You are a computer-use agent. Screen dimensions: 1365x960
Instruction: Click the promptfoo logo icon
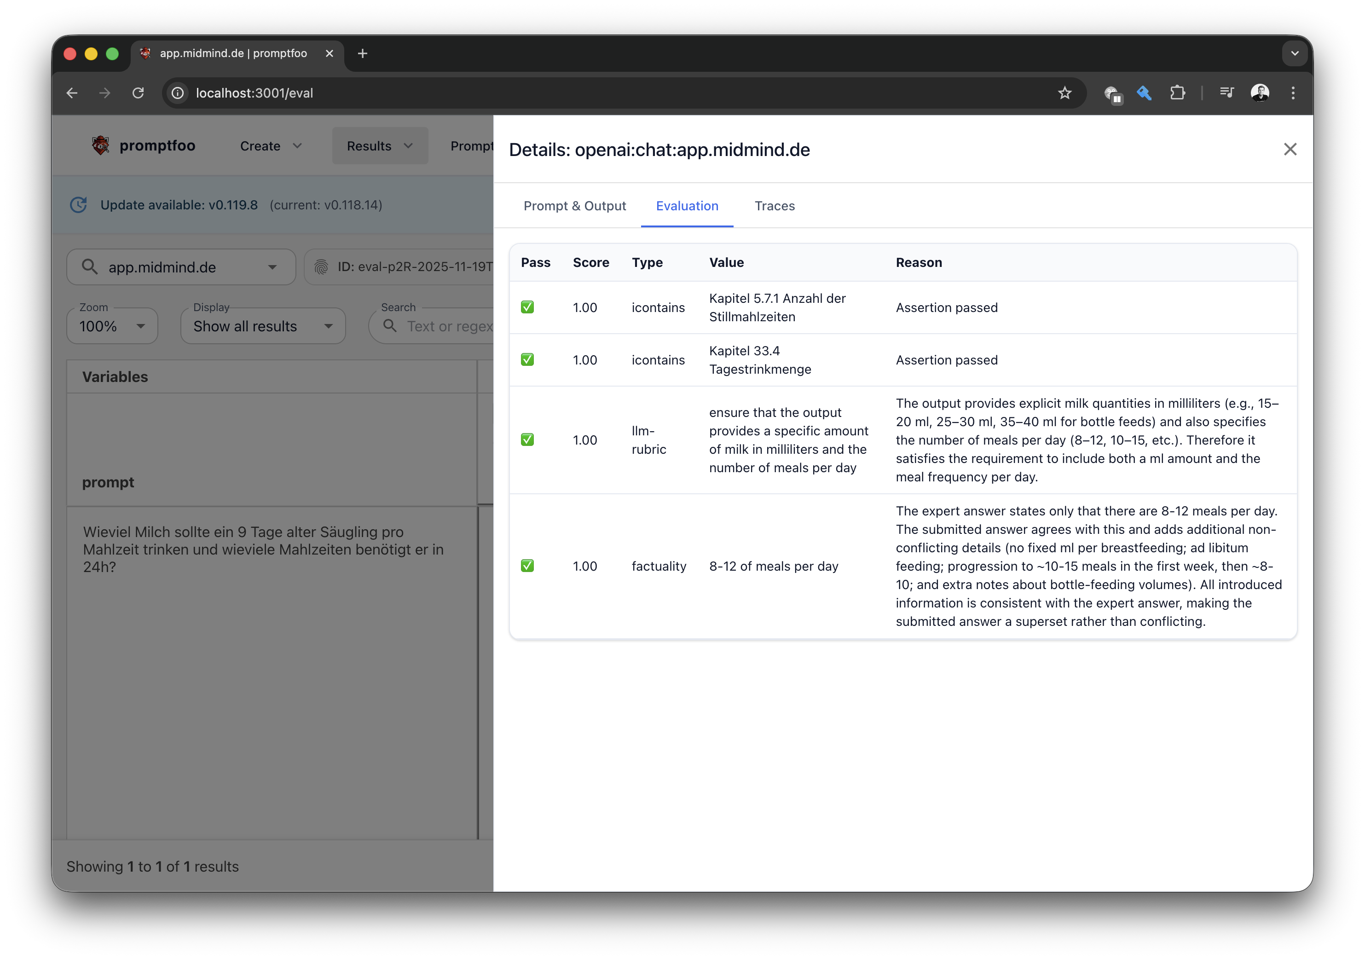pos(100,145)
